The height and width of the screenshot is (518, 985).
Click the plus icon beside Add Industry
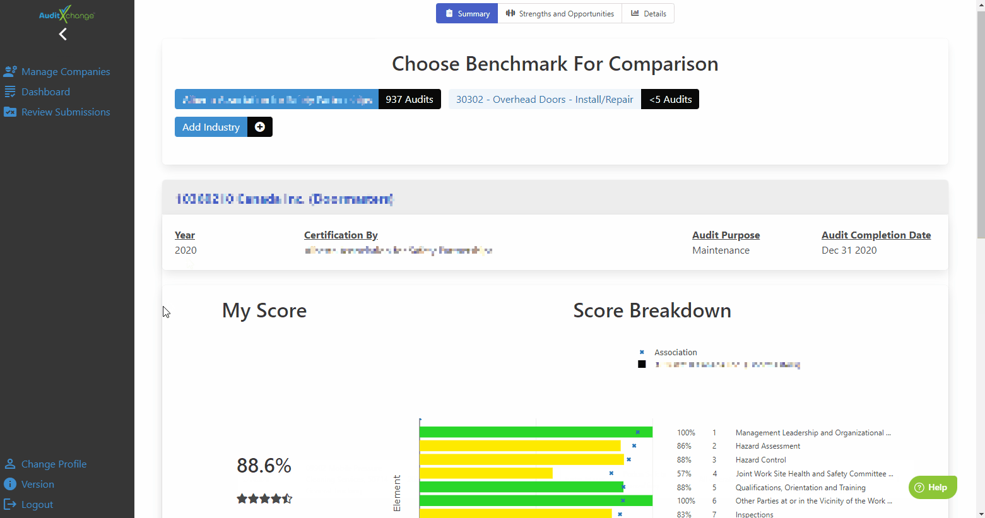click(x=259, y=127)
